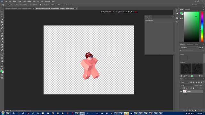Open the Actions panel play icon
This screenshot has width=205, height=115.
pyautogui.click(x=177, y=13)
